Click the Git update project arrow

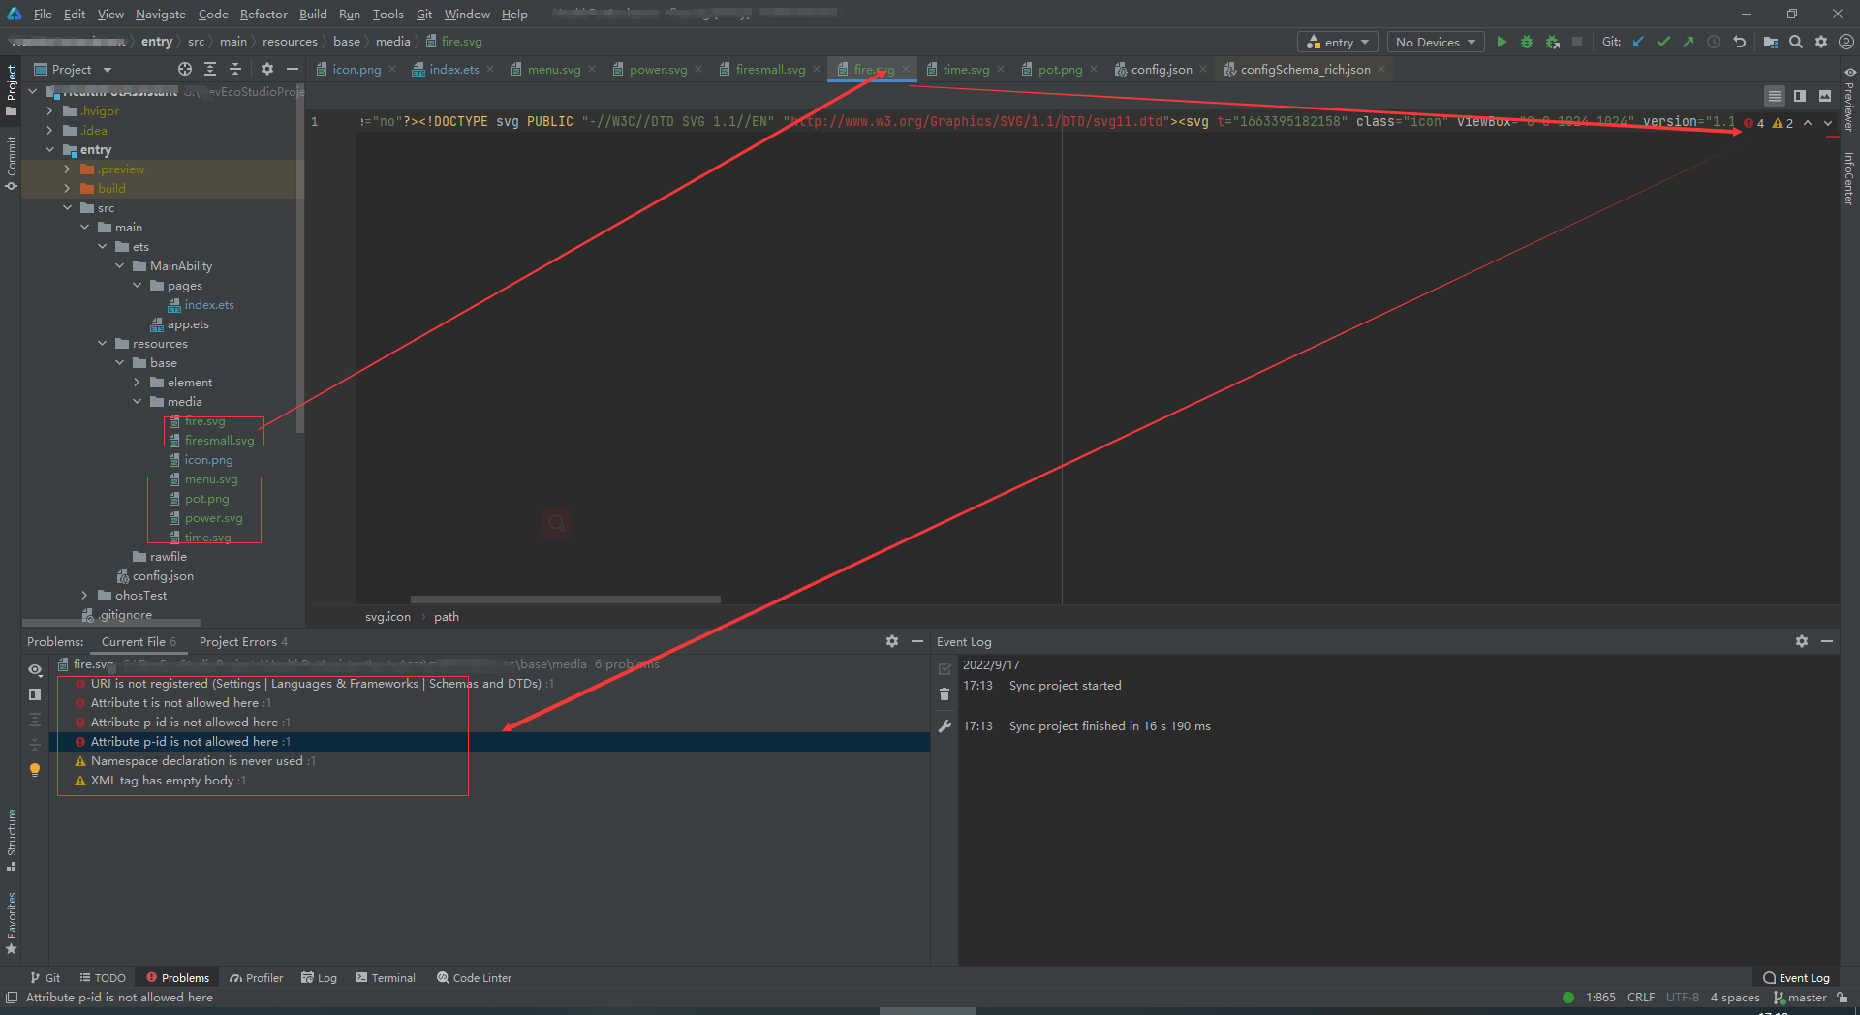tap(1638, 42)
